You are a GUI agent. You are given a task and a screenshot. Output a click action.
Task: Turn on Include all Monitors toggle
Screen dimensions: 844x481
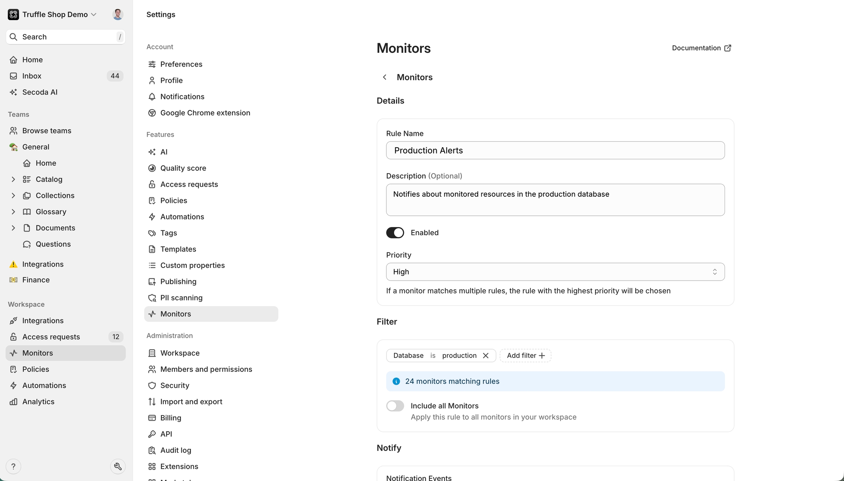[x=395, y=406]
